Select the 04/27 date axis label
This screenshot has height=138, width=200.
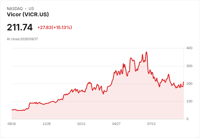click(116, 124)
